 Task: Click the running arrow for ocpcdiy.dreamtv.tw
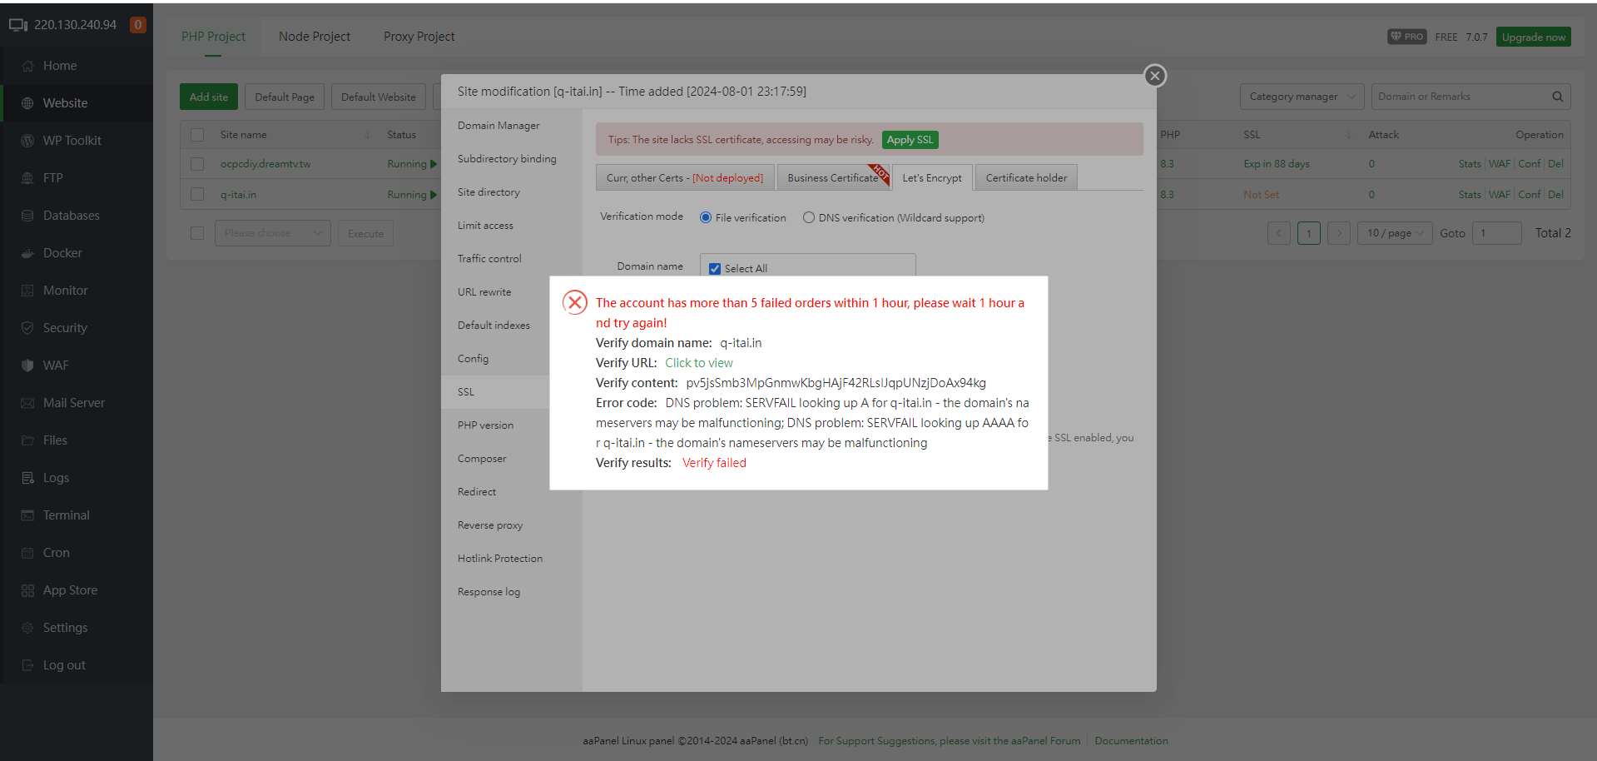434,164
